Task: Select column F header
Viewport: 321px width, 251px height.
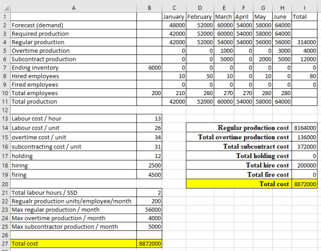Action: click(x=244, y=8)
